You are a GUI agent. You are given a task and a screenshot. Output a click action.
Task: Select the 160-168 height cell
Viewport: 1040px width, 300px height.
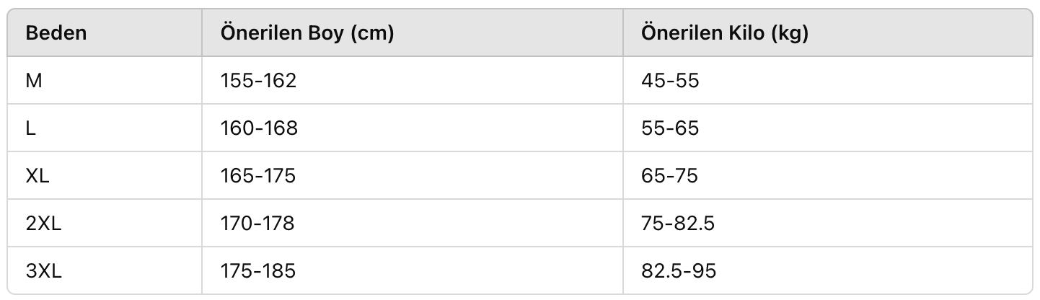pyautogui.click(x=413, y=128)
